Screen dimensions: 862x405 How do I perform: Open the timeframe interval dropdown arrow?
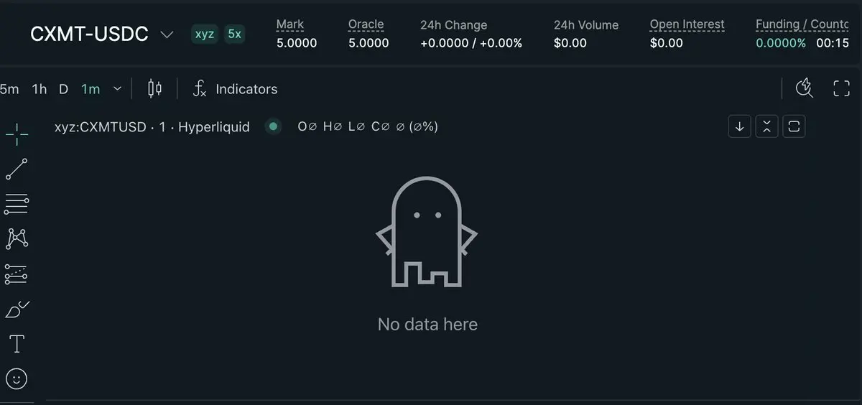pos(117,89)
